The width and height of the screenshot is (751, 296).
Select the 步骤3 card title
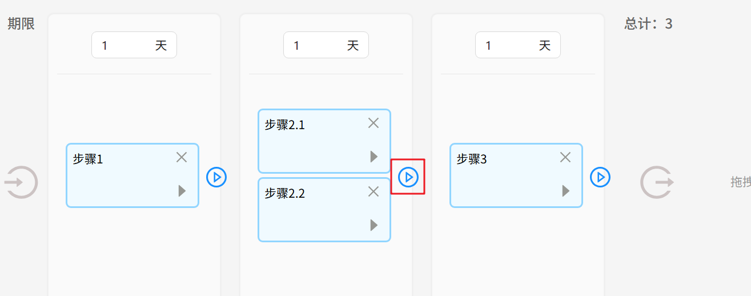pyautogui.click(x=472, y=159)
